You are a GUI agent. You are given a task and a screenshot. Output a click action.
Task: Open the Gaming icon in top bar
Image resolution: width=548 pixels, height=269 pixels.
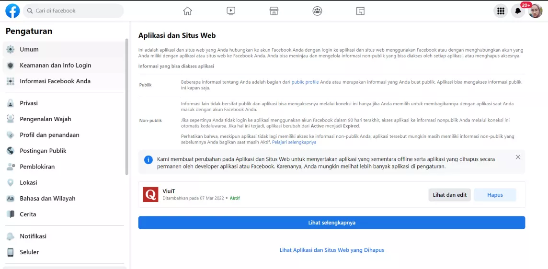pyautogui.click(x=360, y=11)
